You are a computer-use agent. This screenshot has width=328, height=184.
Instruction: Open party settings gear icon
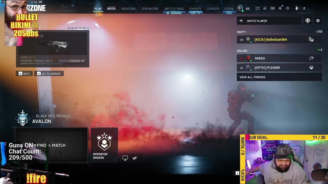click(x=318, y=21)
